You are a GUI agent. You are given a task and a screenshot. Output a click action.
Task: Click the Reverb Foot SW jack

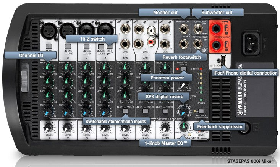[x=197, y=44]
